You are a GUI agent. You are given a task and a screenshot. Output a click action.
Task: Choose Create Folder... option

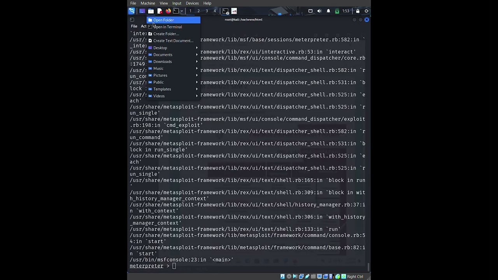(x=174, y=34)
